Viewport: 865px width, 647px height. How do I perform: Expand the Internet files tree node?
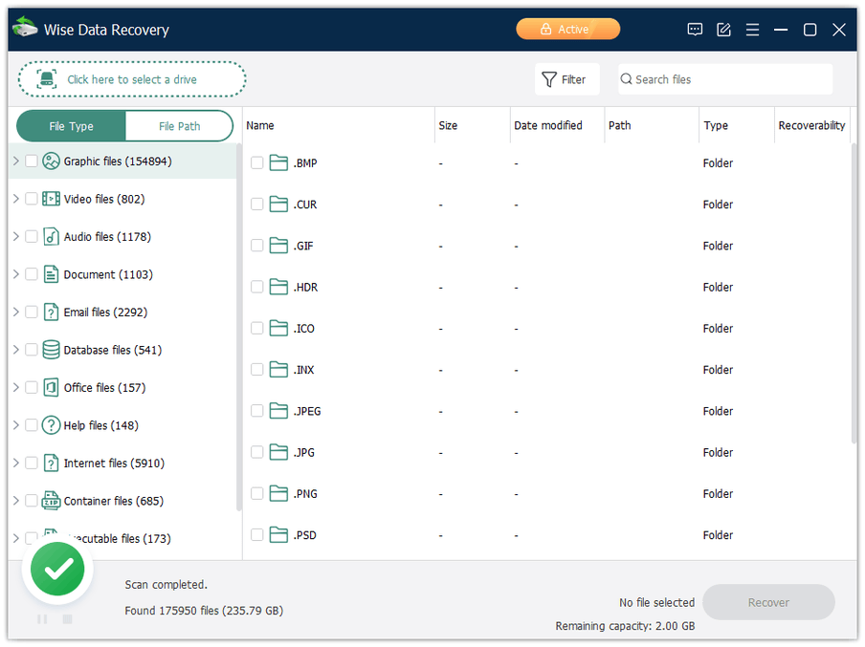coord(16,463)
